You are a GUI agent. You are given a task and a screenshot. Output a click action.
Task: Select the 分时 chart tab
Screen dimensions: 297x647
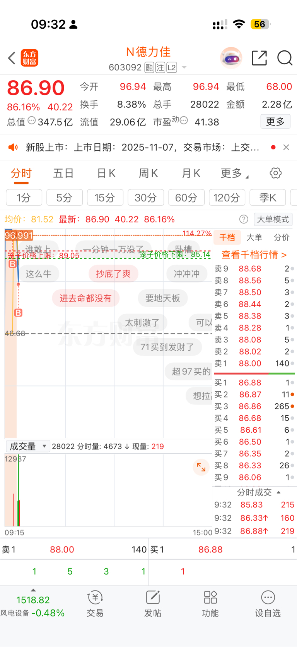tap(21, 173)
